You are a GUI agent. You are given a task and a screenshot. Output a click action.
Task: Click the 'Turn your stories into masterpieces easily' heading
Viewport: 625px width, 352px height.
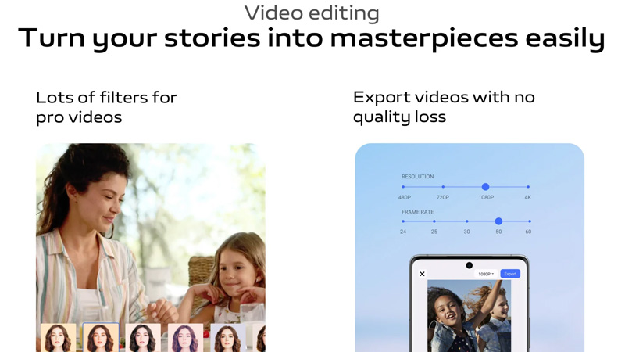coord(312,38)
